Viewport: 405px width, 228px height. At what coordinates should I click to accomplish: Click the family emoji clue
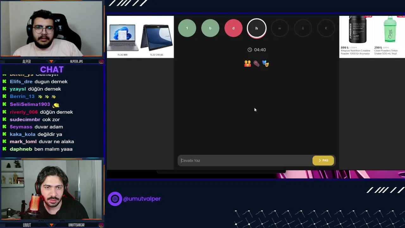pos(247,64)
